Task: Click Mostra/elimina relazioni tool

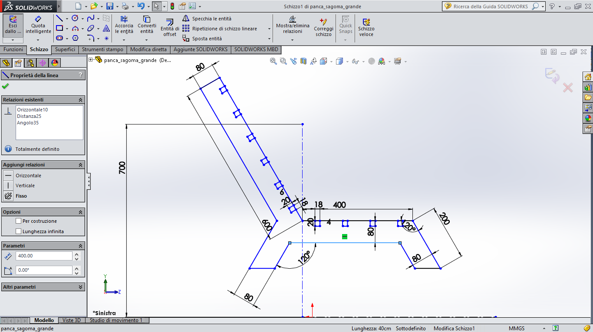Action: click(293, 25)
